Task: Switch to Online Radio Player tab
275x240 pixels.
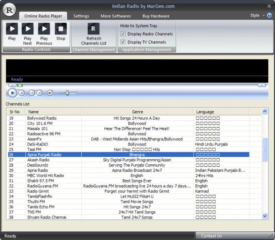Action: (x=43, y=16)
